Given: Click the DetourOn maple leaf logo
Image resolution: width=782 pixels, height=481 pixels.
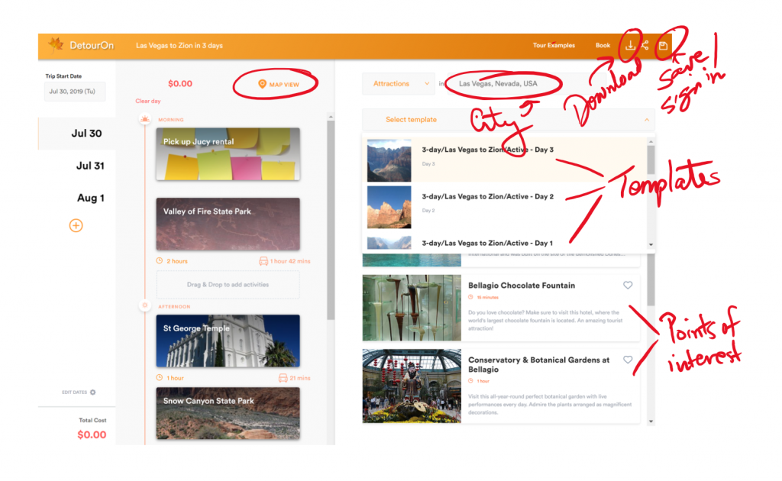Looking at the screenshot, I should [x=55, y=44].
